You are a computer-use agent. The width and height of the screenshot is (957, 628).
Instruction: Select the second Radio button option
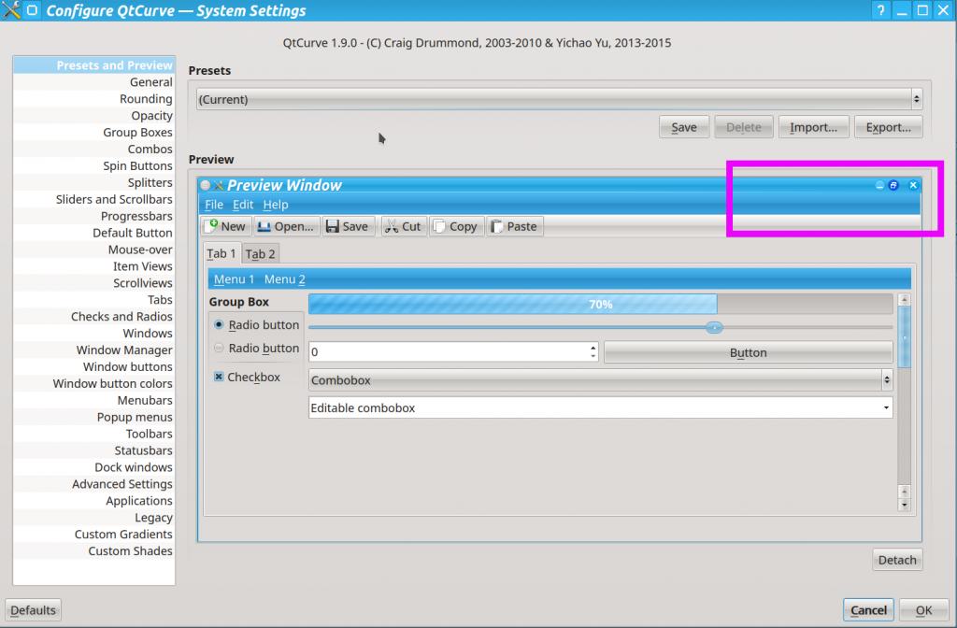219,349
